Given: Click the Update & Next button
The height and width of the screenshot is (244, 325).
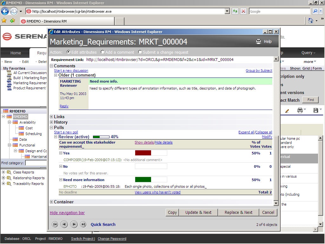Looking at the screenshot, I should tap(198, 213).
